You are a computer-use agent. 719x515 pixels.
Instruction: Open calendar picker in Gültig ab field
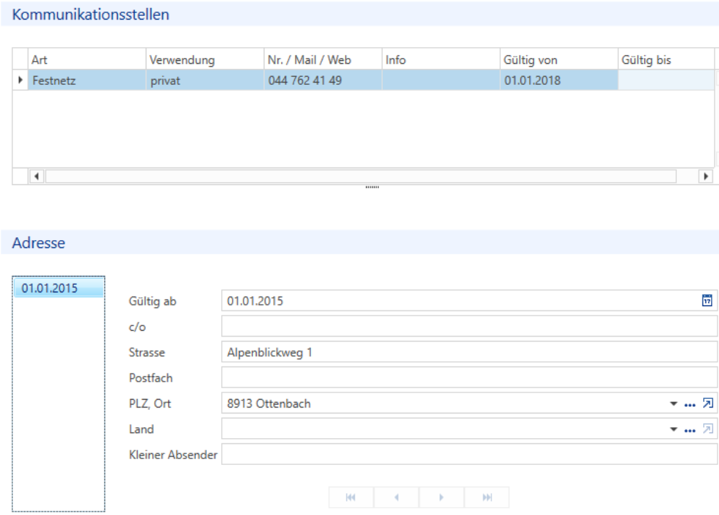pos(707,300)
